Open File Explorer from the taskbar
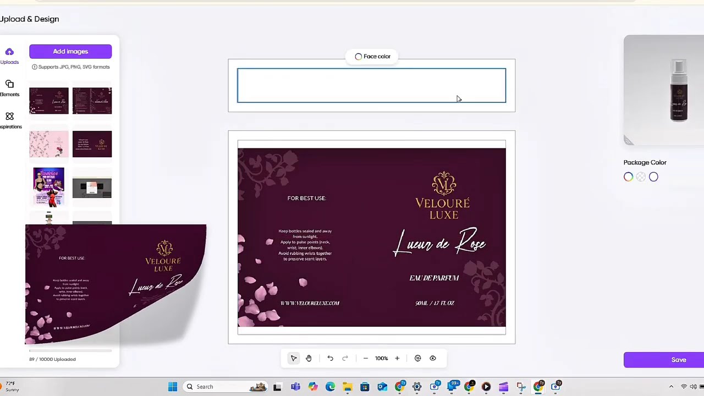This screenshot has width=704, height=396. tap(348, 387)
